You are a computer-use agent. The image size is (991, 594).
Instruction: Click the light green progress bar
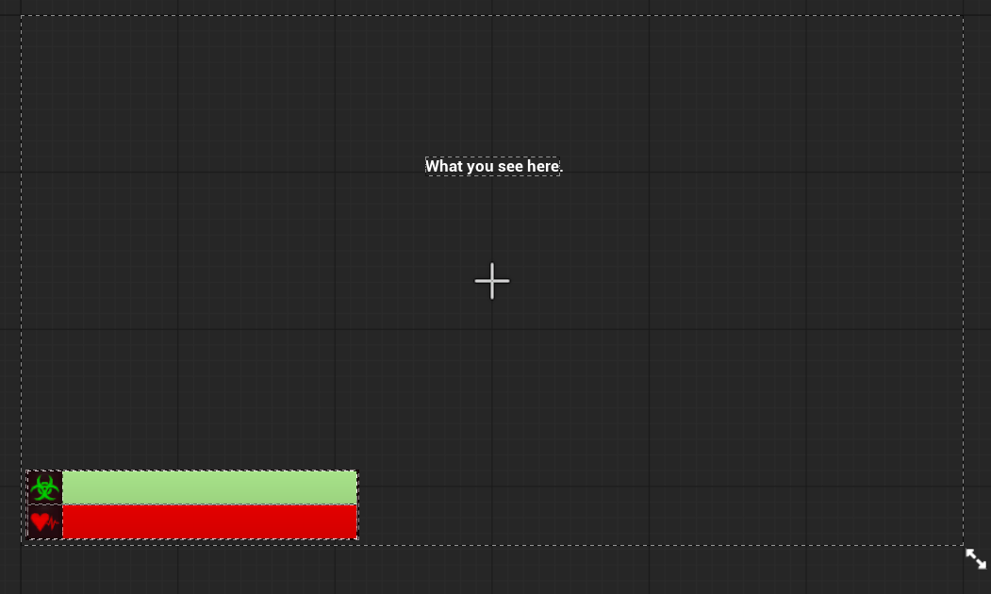tap(210, 487)
